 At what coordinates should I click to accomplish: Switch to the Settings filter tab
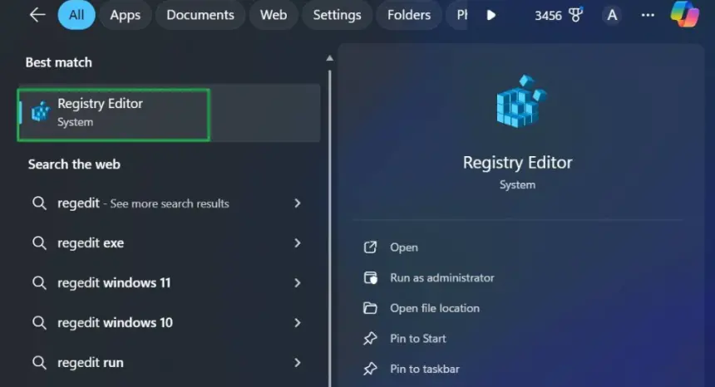tap(337, 15)
